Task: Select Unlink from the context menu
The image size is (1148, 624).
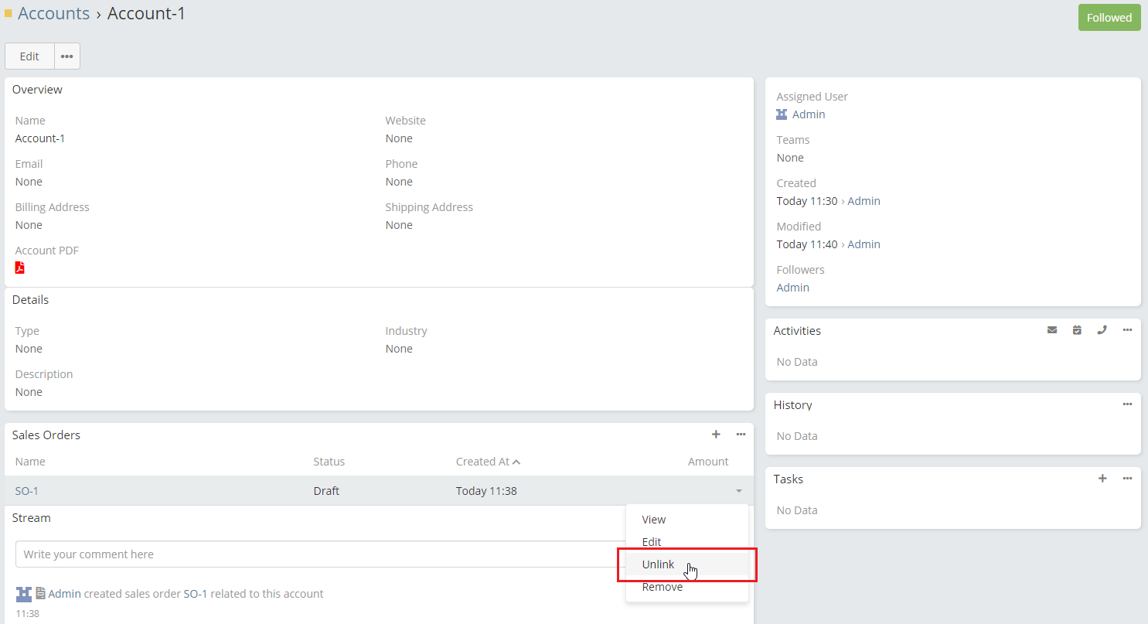Action: tap(658, 564)
